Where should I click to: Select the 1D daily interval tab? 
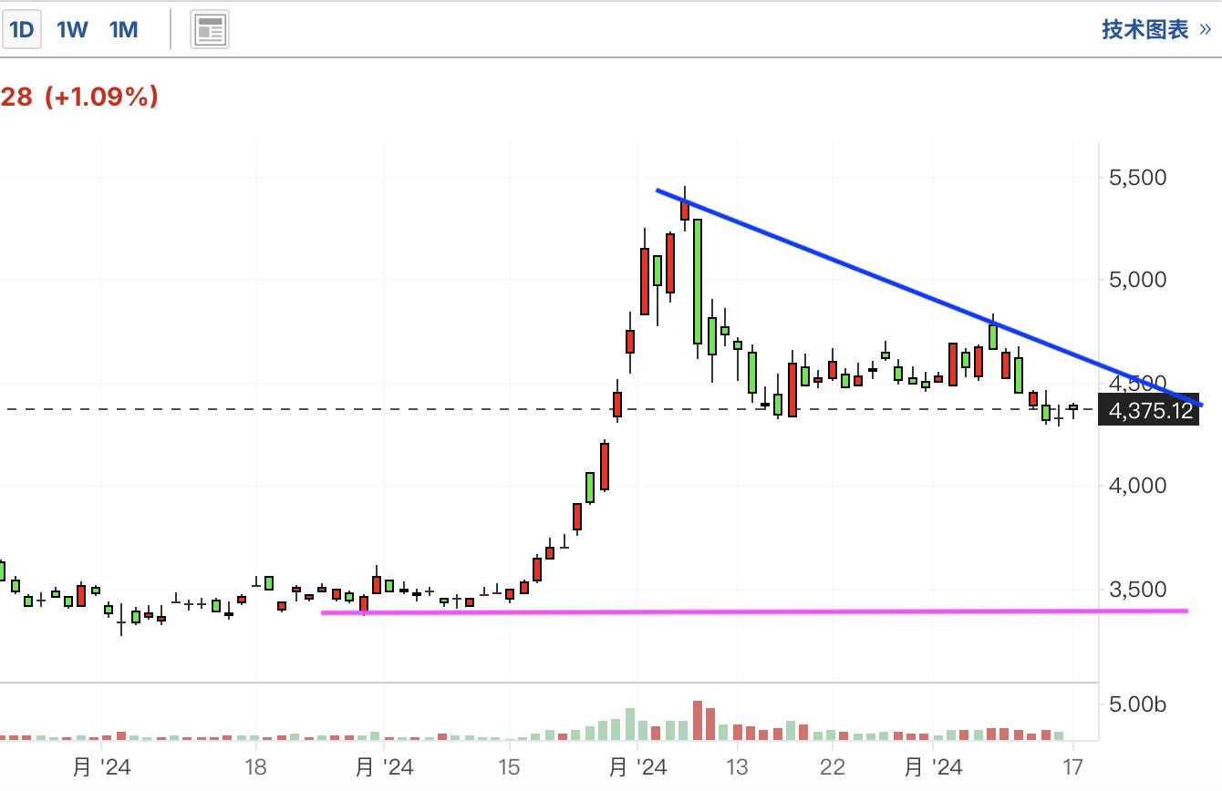[x=21, y=29]
